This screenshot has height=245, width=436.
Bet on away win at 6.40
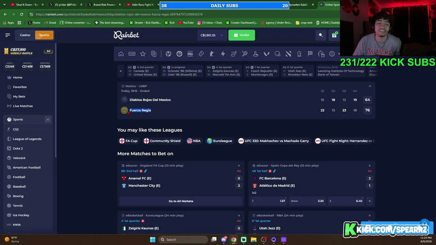click(x=346, y=201)
